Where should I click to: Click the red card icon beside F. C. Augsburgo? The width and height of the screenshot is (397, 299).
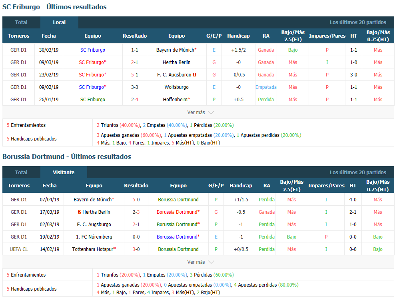tap(194, 75)
